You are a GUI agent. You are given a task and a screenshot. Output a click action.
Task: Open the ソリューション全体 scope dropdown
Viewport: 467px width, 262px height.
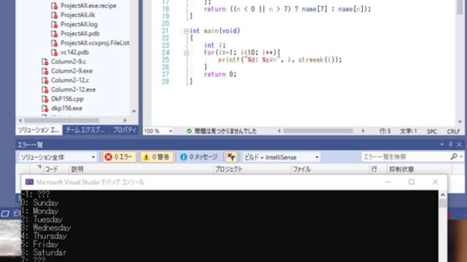coord(58,157)
